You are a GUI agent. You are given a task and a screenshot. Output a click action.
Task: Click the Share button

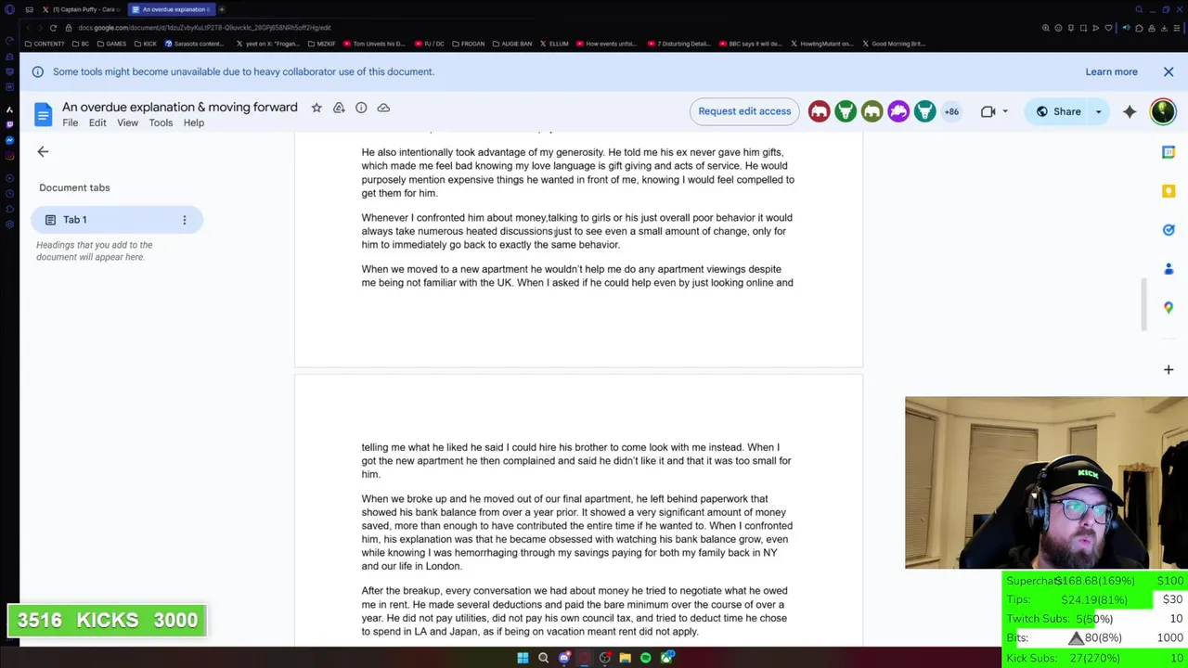pos(1058,111)
